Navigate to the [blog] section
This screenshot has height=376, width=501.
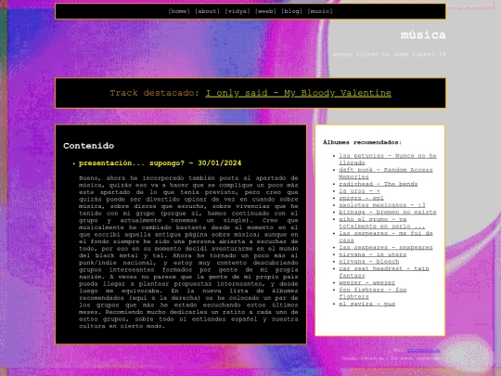coord(291,11)
